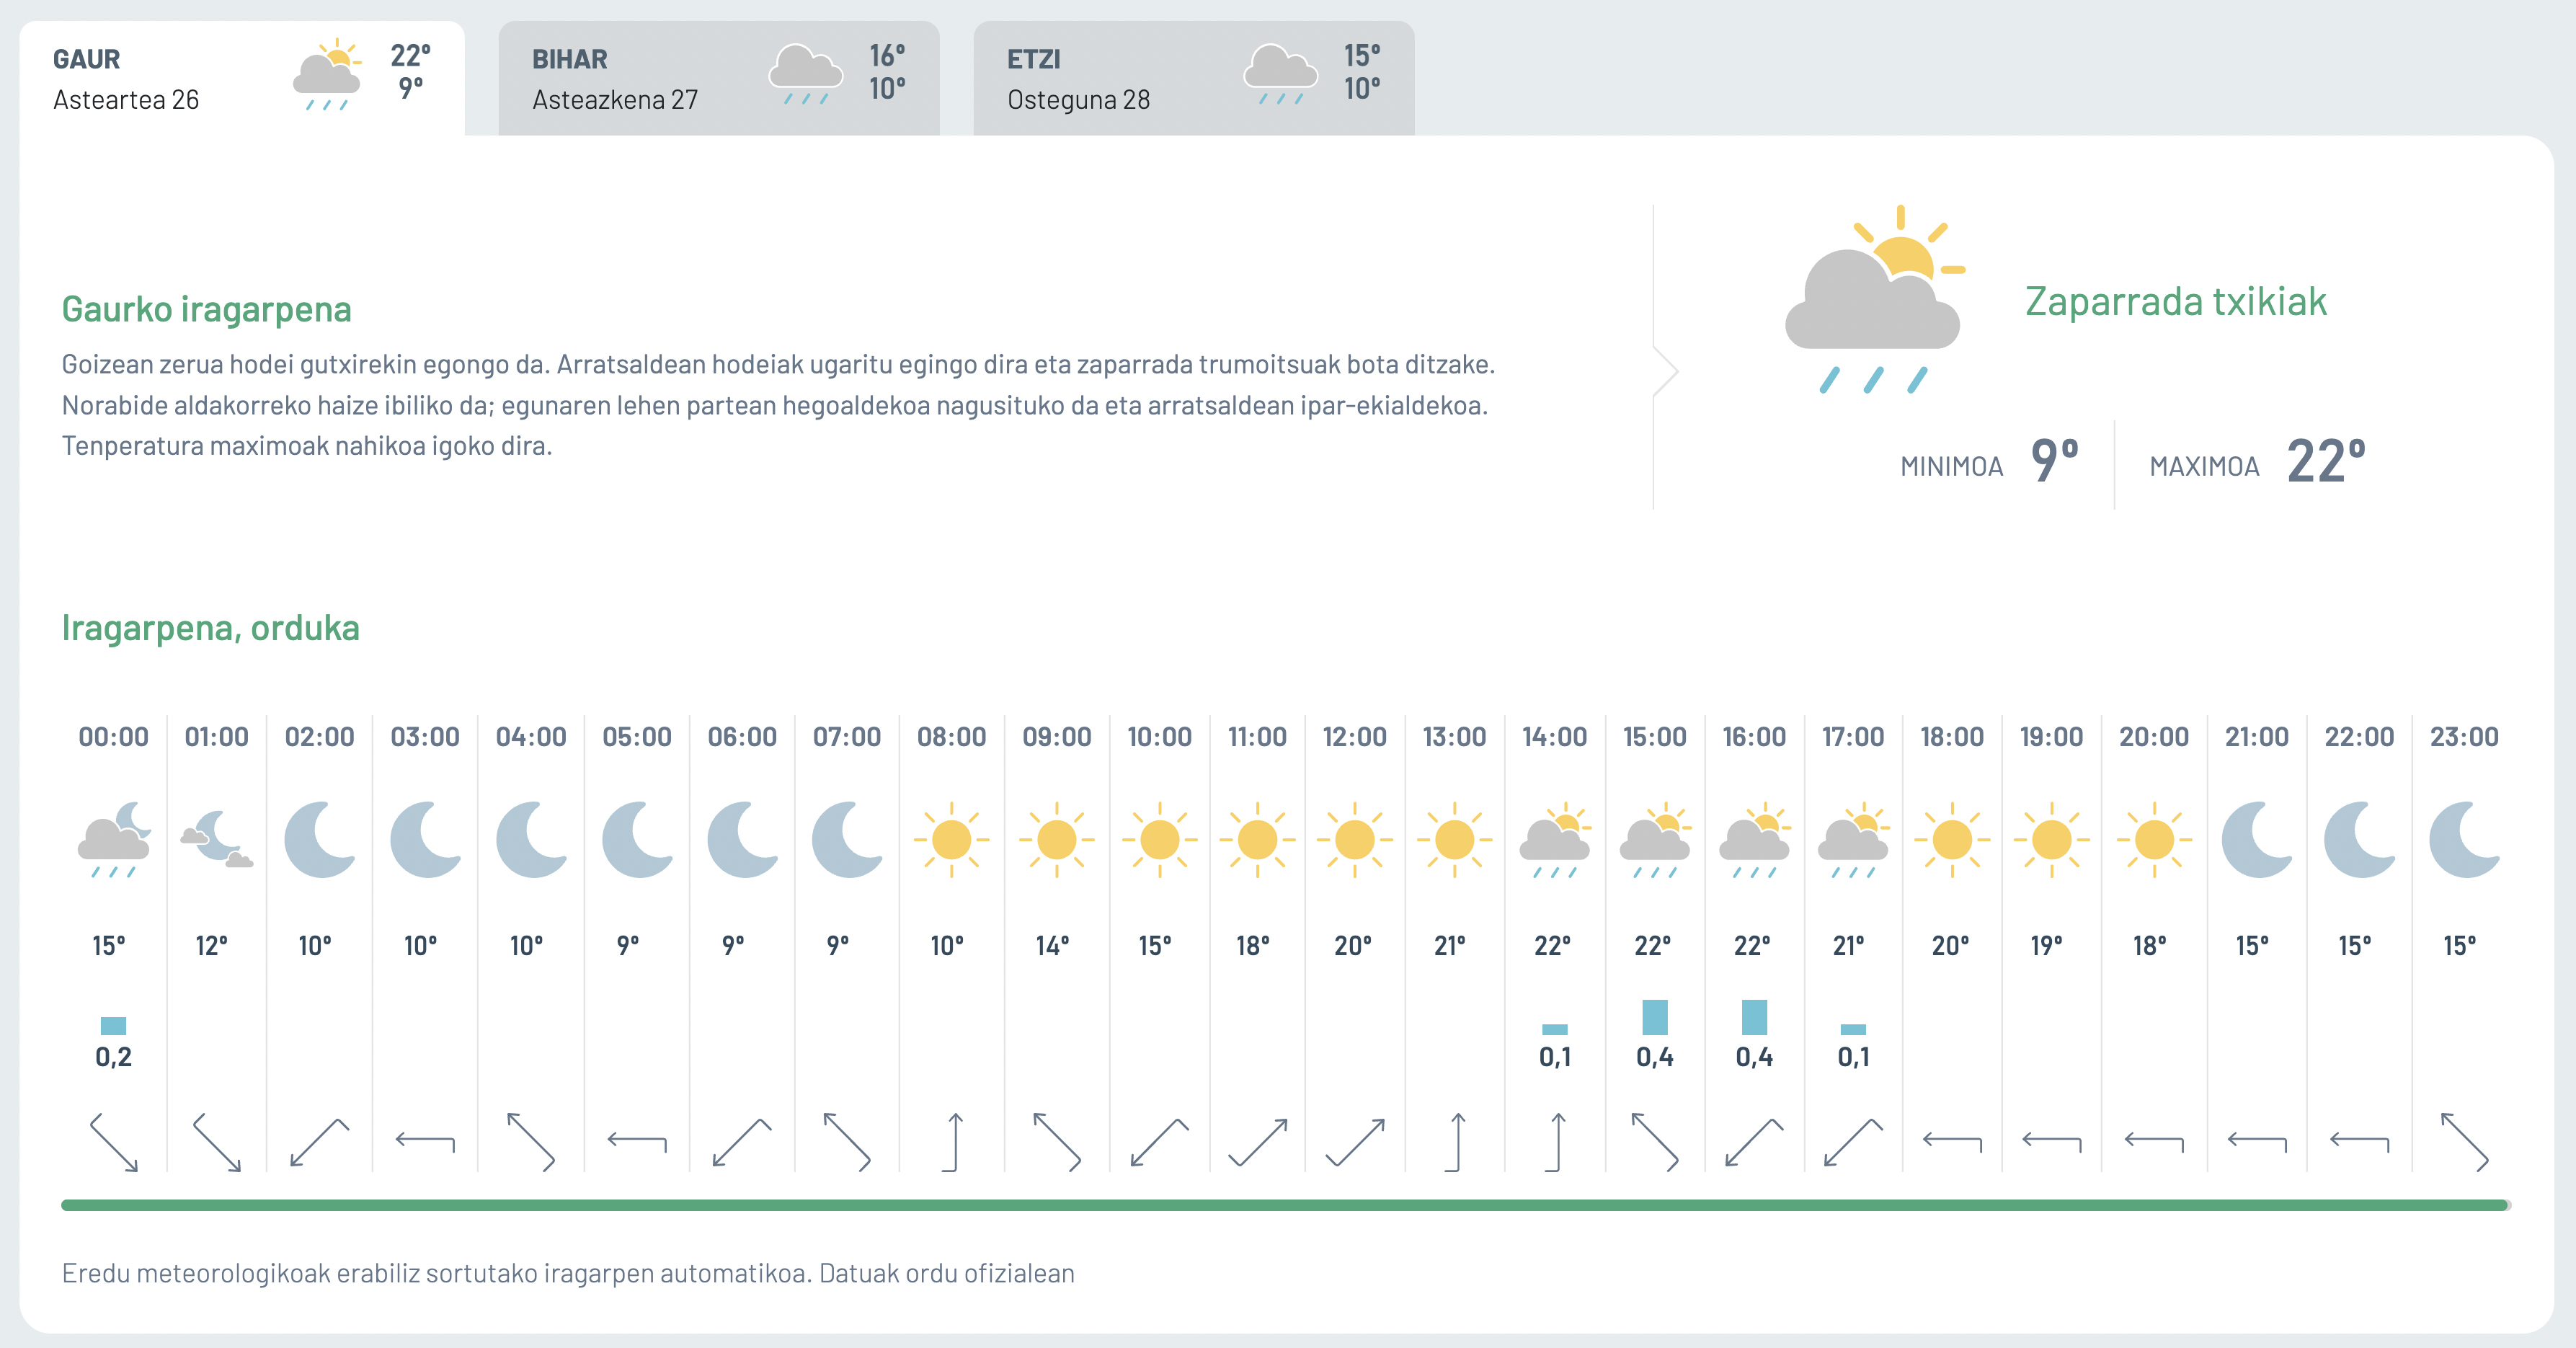Click the 0,2 precipitation bar at 00:00
Image resolution: width=2576 pixels, height=1348 pixels.
pyautogui.click(x=114, y=1026)
